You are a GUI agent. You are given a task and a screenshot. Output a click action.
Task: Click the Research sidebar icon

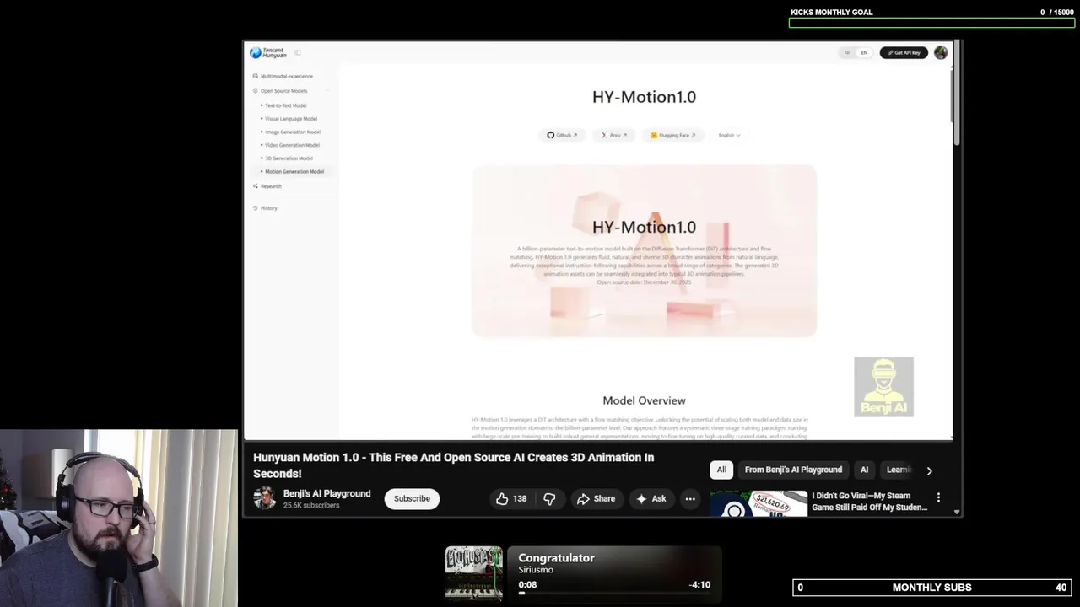click(x=256, y=185)
